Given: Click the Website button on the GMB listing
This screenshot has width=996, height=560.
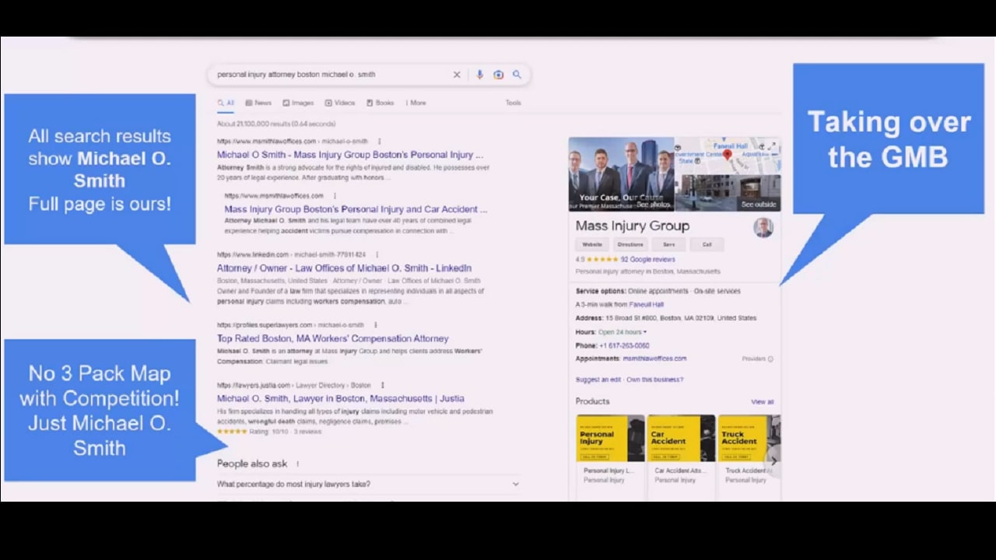Looking at the screenshot, I should pyautogui.click(x=592, y=244).
